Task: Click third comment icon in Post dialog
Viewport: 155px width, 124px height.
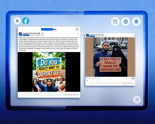Action: pyautogui.click(x=71, y=95)
